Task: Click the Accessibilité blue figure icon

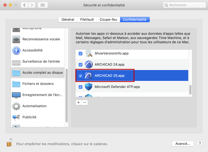Action: (16, 50)
